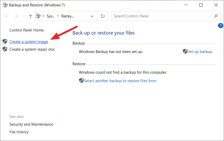Click the 'See also' label
This screenshot has height=141, width=224.
[17, 117]
